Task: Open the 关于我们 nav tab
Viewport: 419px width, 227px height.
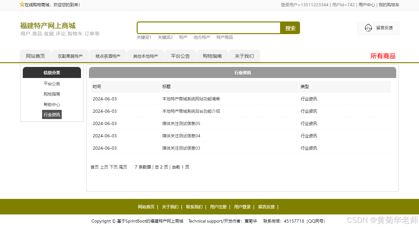Action: click(x=244, y=56)
